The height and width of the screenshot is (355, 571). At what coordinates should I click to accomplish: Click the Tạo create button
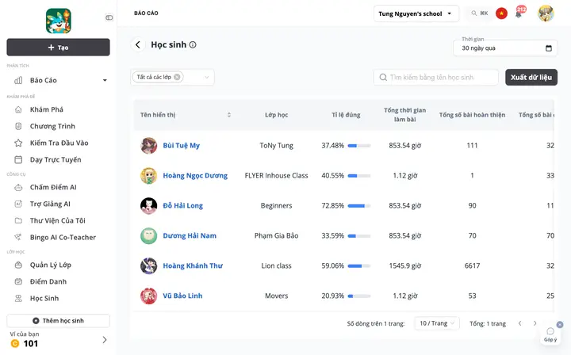(58, 48)
